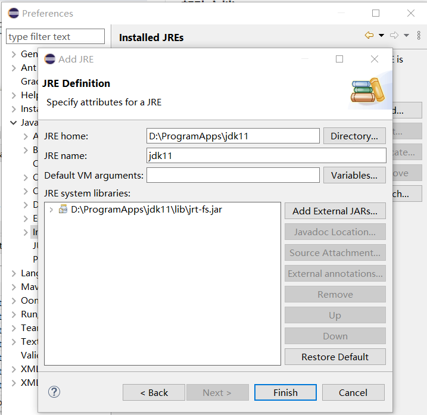Expand the Run/Debug node in Preferences tree
This screenshot has height=415, width=427.
pyautogui.click(x=14, y=314)
